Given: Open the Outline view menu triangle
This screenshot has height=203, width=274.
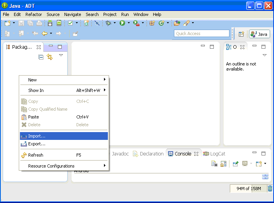Looking at the screenshot, I should (265, 55).
